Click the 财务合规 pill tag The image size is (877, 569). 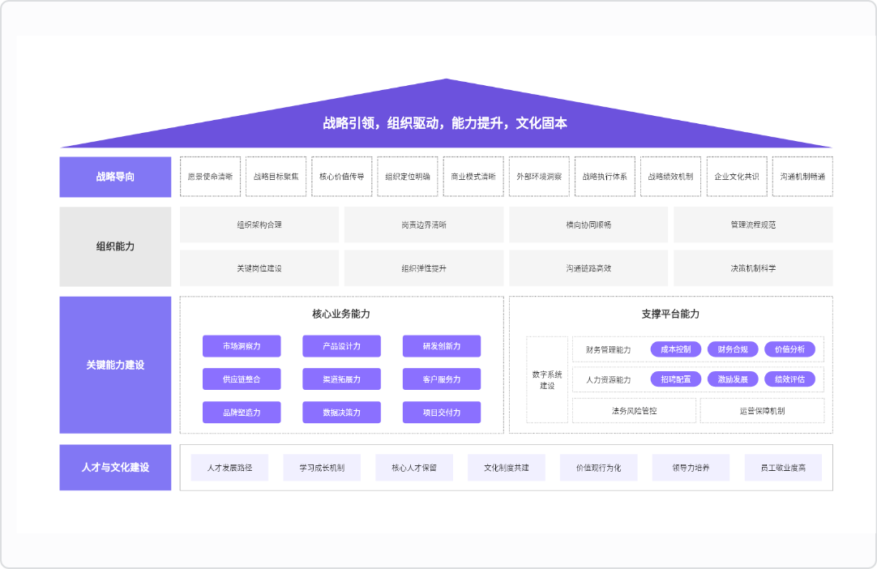coord(733,349)
